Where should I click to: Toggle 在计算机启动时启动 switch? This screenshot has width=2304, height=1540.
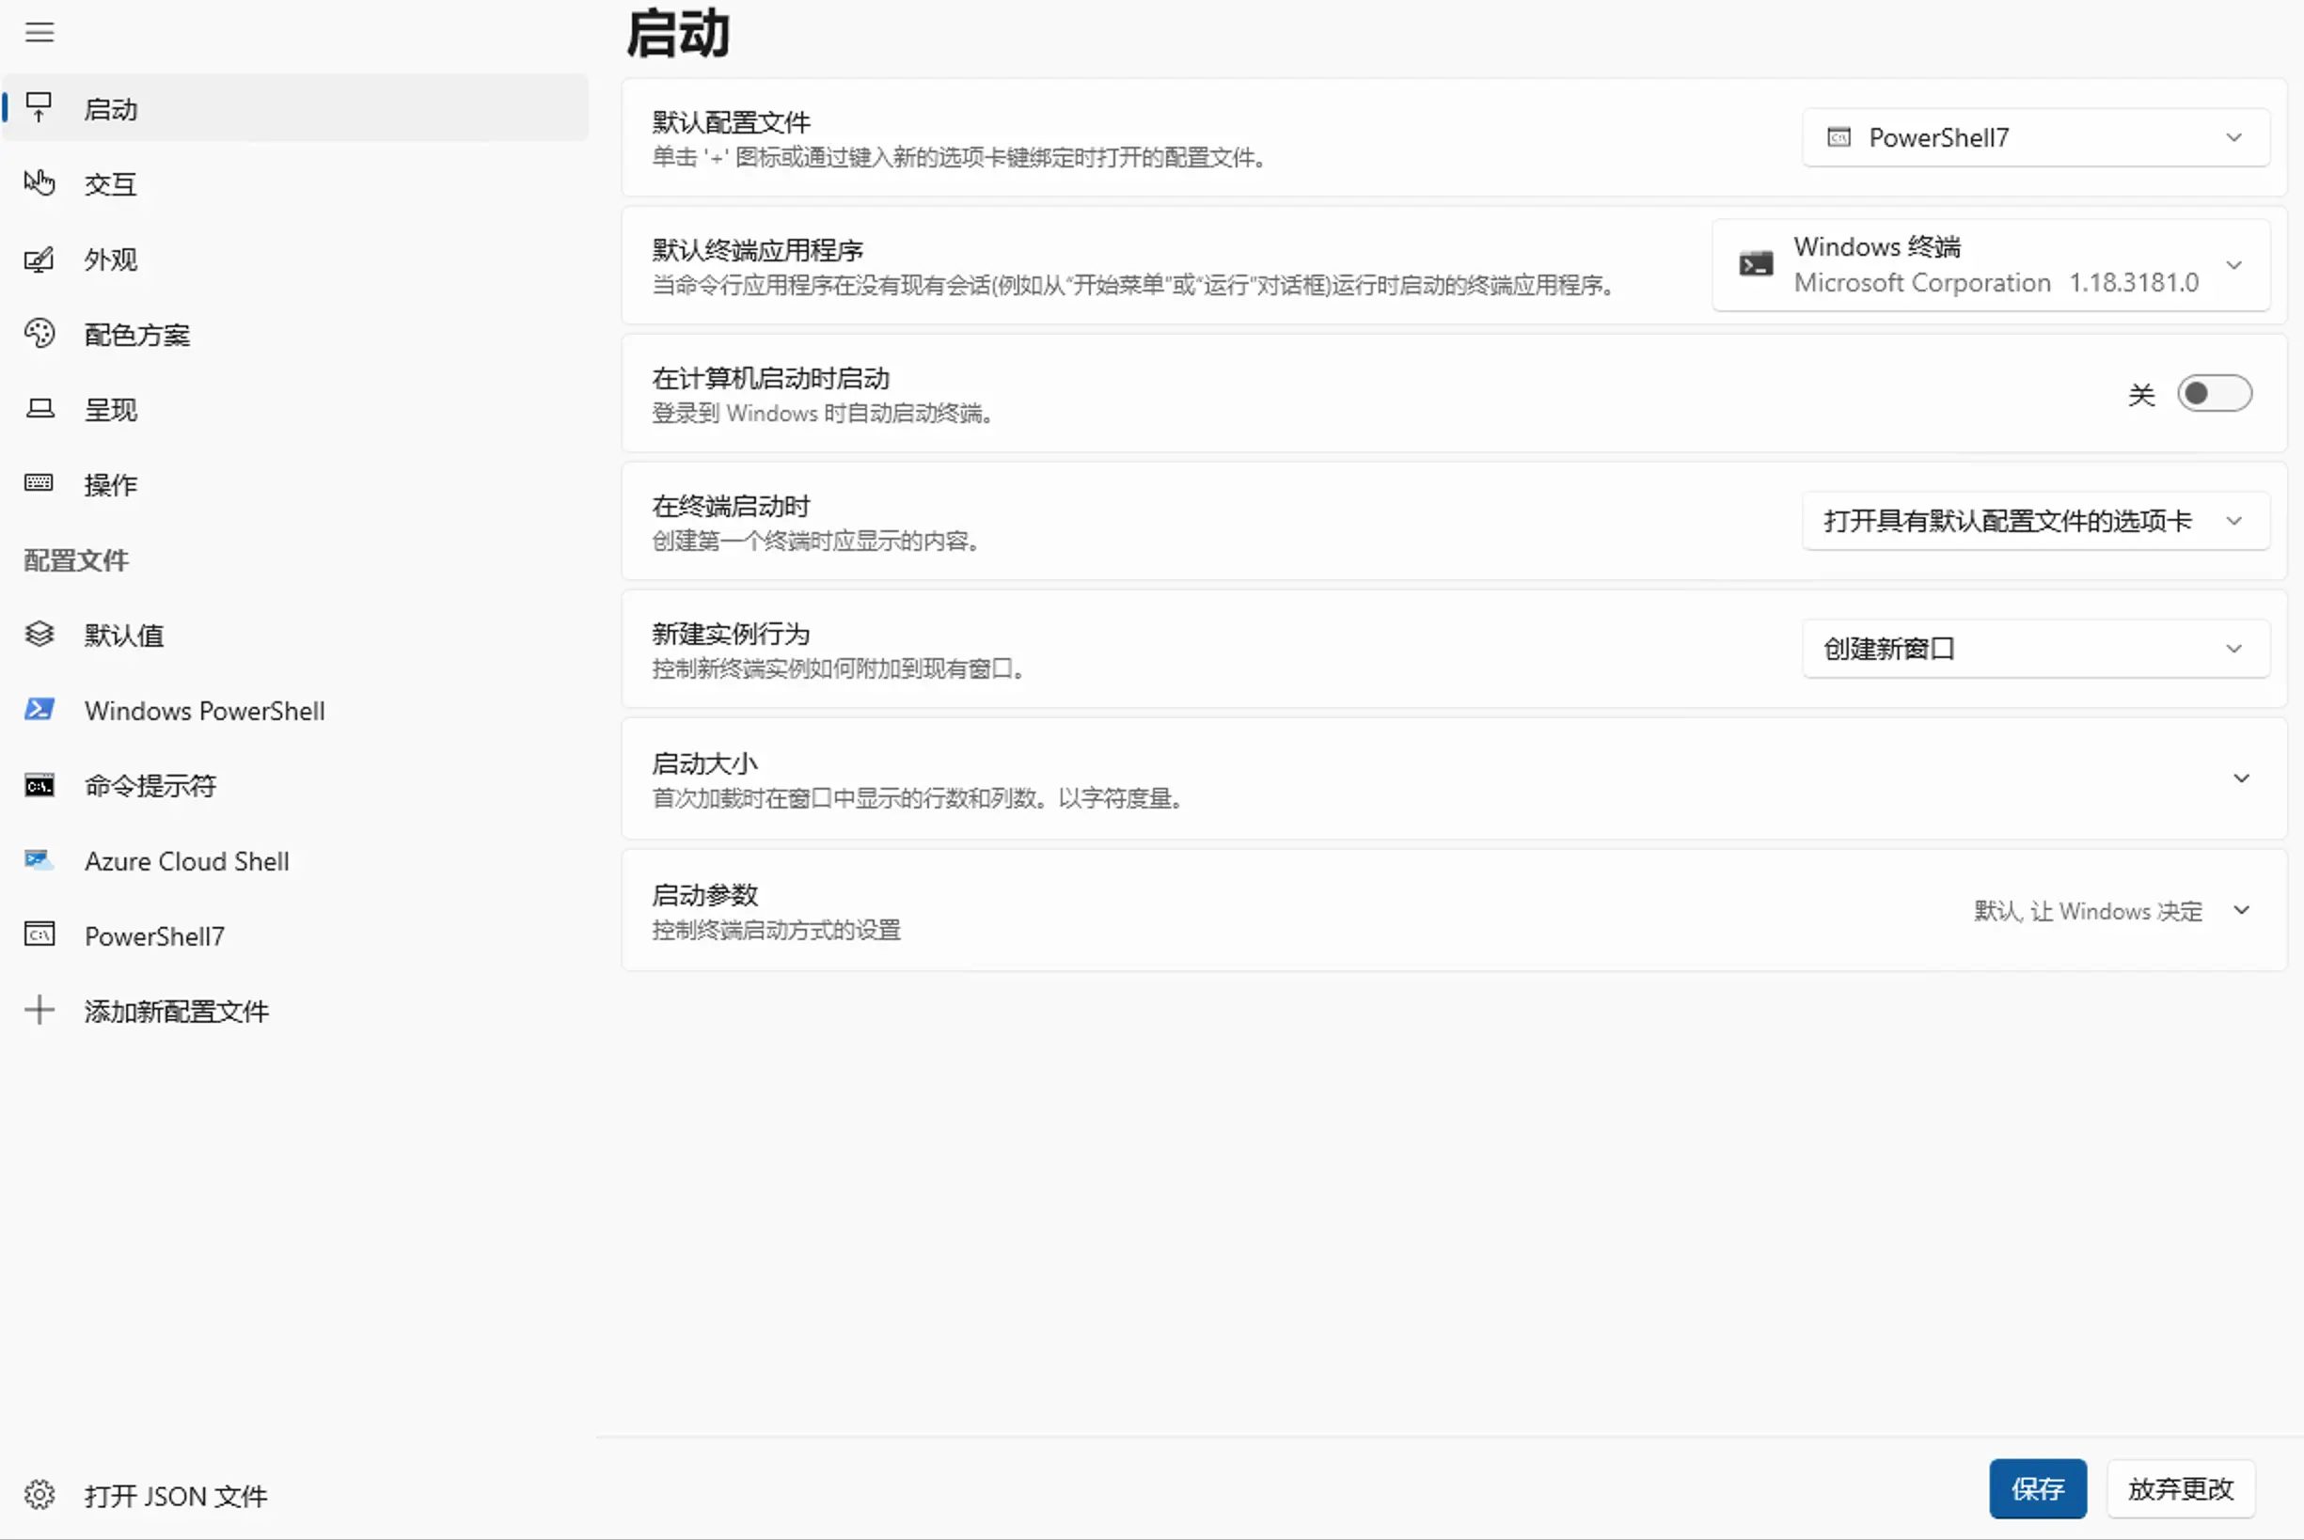pyautogui.click(x=2215, y=394)
